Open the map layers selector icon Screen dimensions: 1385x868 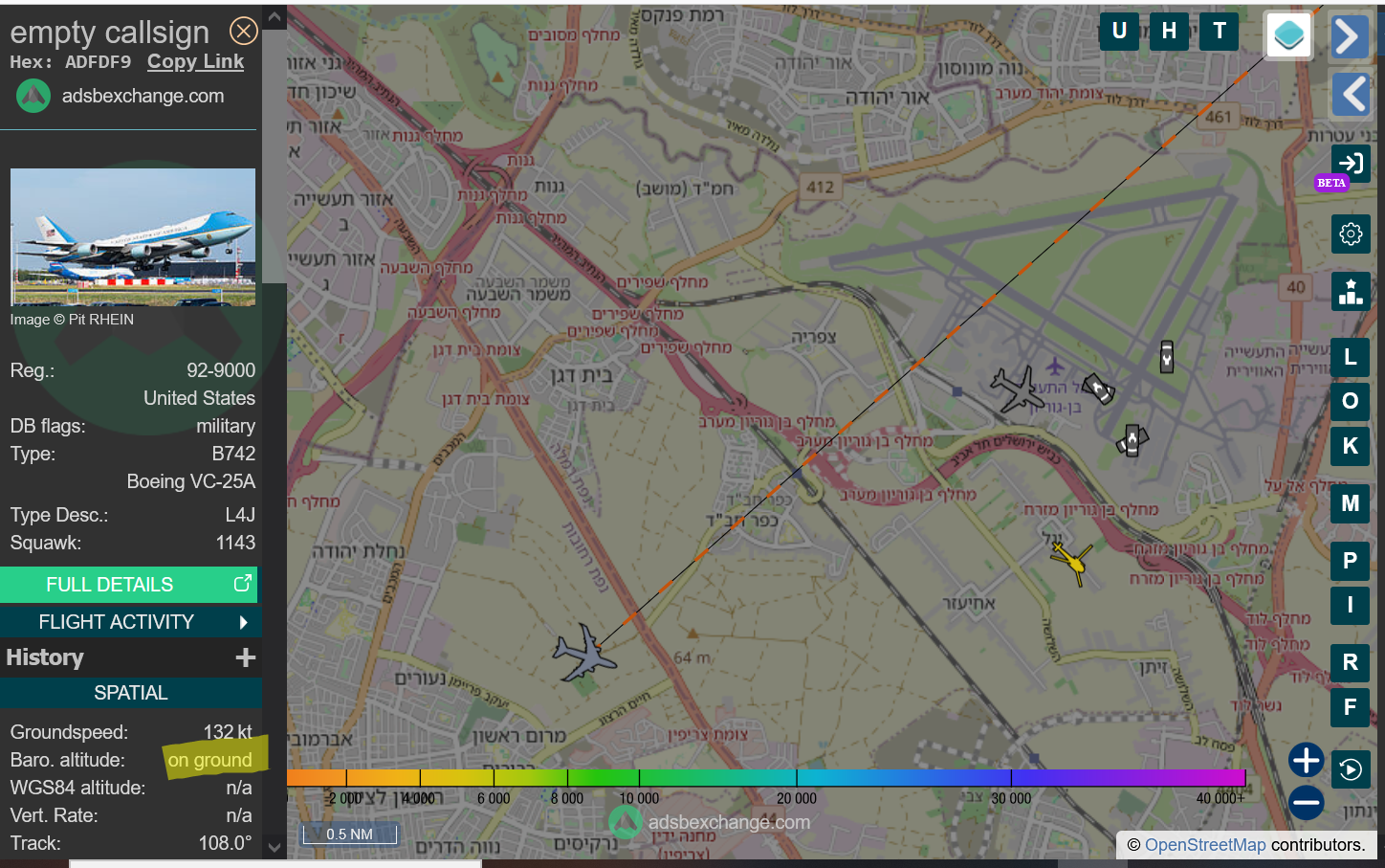1288,36
